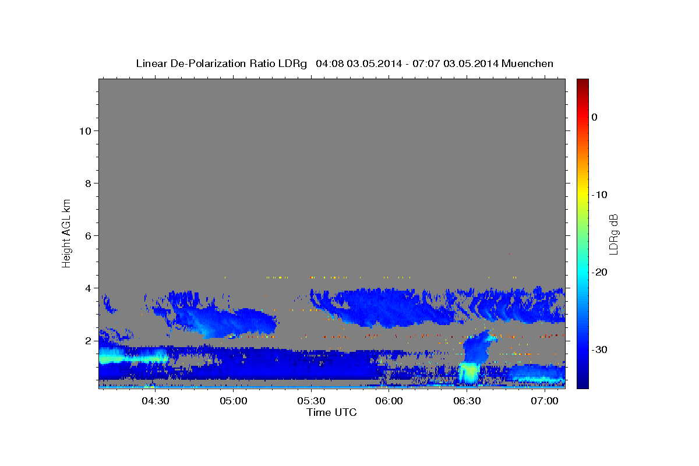Click the 'Time UTC' axis label
Screen dimensions: 699x466
point(331,412)
